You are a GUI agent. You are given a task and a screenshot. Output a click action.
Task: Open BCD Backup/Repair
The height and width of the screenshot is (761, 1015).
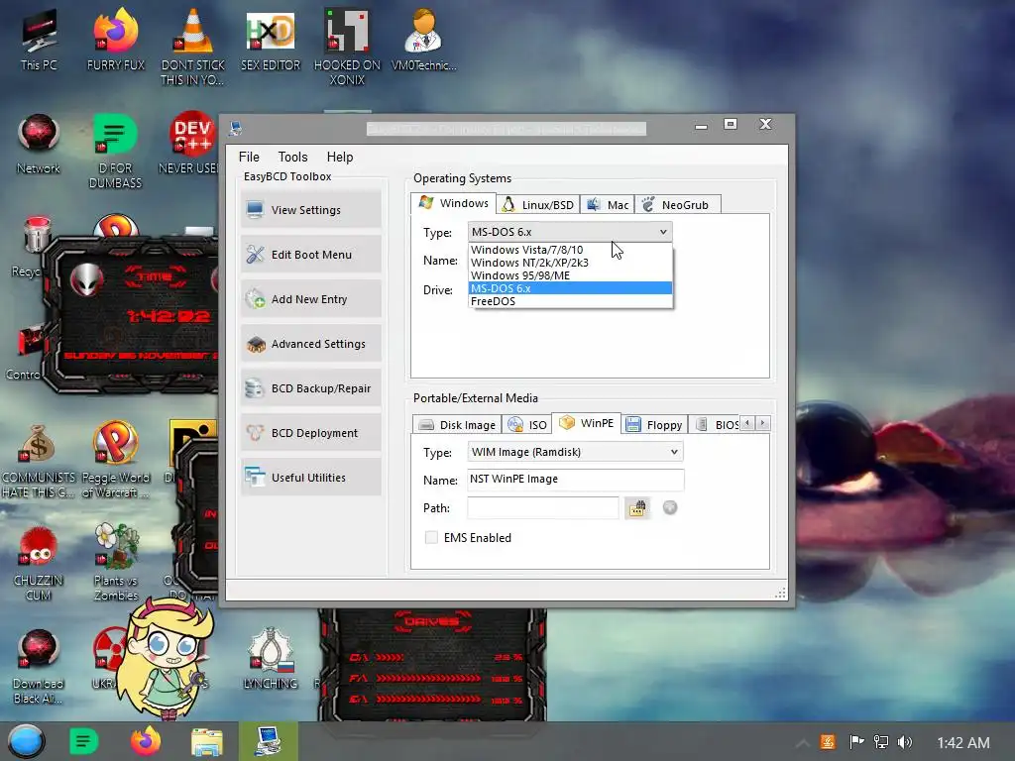click(x=311, y=388)
